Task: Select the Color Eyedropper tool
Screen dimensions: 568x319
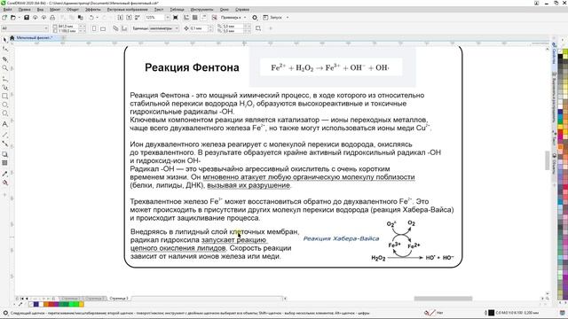Action: [x=4, y=174]
